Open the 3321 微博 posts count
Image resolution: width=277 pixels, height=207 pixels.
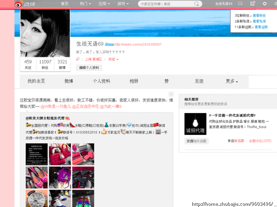tap(62, 64)
